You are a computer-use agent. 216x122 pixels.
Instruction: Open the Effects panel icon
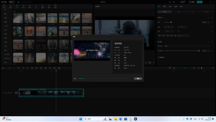pyautogui.click(x=30, y=6)
